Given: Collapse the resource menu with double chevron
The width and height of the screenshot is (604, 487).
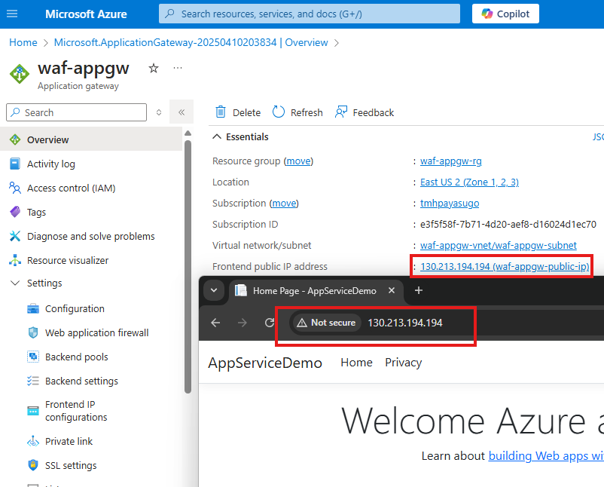Looking at the screenshot, I should pos(182,112).
